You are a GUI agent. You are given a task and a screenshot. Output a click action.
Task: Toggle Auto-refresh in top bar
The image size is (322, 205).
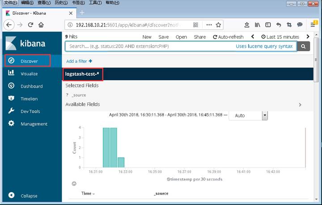point(228,37)
